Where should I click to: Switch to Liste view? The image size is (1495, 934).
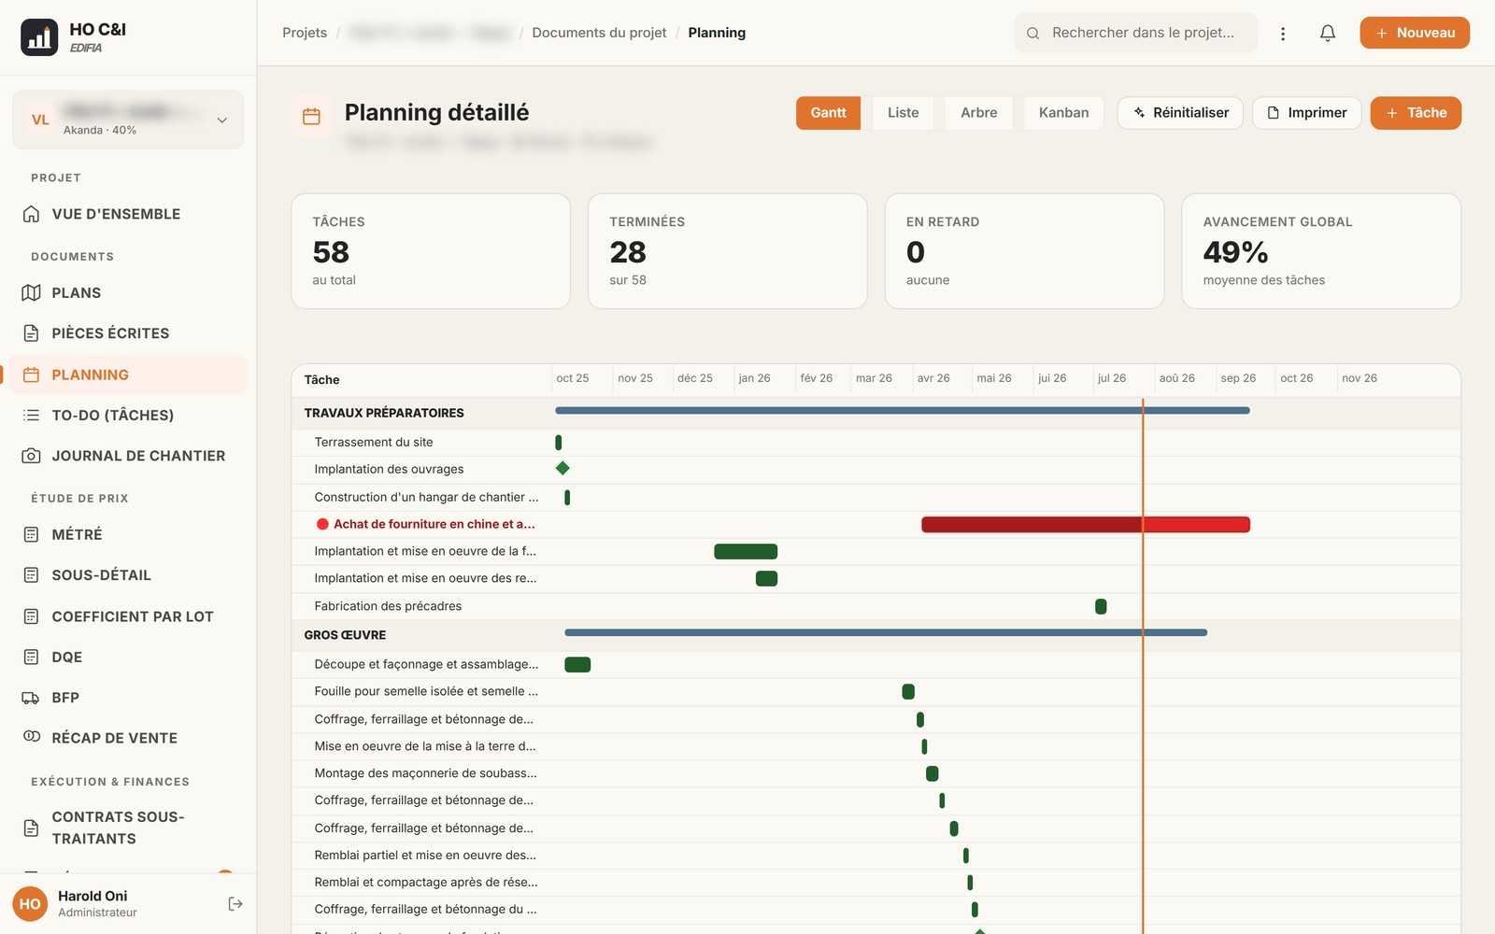click(903, 113)
